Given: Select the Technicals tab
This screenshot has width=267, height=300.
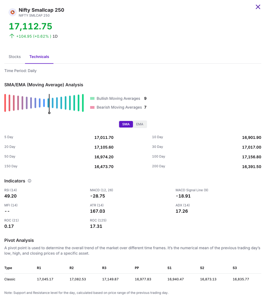Looking at the screenshot, I should pyautogui.click(x=39, y=57).
